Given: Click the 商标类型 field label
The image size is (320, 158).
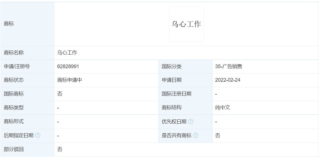Looking at the screenshot, I should coord(14,108).
